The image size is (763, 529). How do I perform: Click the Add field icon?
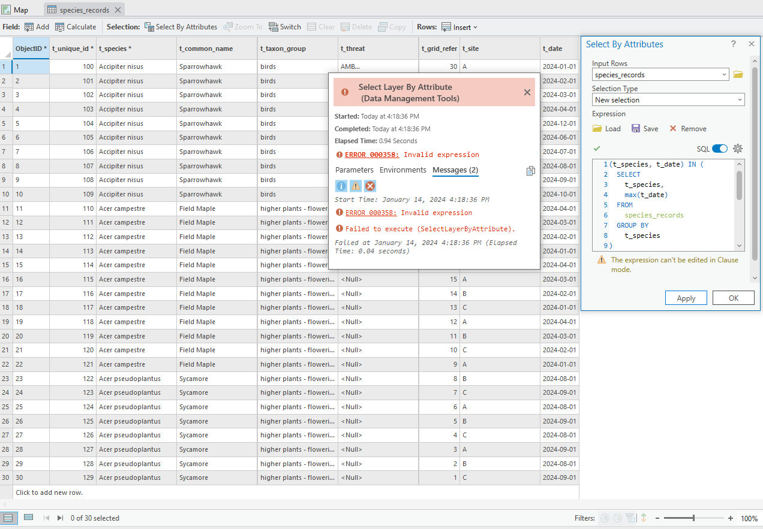(29, 27)
